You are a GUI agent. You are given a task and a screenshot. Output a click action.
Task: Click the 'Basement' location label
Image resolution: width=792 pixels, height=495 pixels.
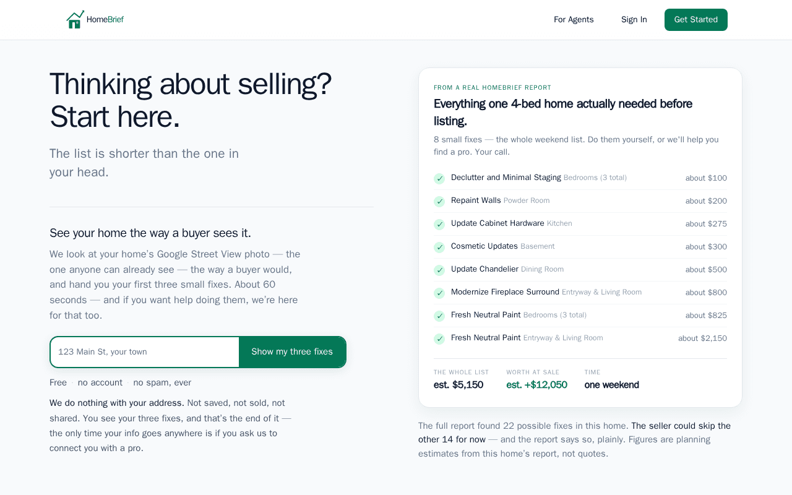click(x=538, y=246)
